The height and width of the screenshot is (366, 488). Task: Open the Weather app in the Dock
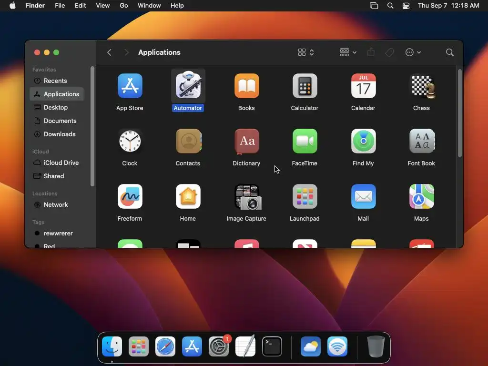pyautogui.click(x=311, y=346)
